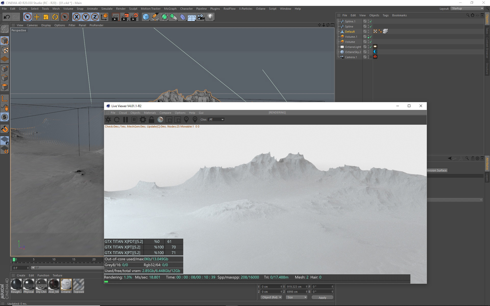Viewport: 490px width, 306px height.
Task: Open Materials menu in Live Viewer
Action: (x=150, y=113)
